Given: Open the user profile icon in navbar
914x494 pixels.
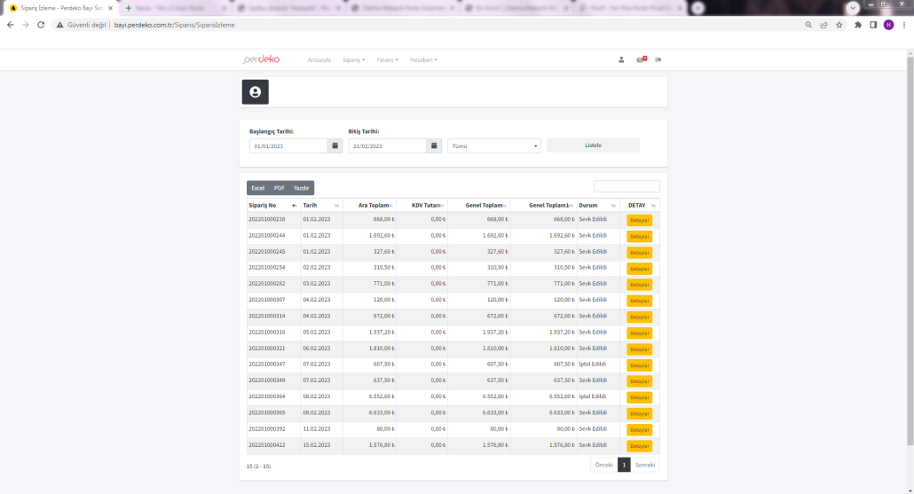Looking at the screenshot, I should pos(621,59).
